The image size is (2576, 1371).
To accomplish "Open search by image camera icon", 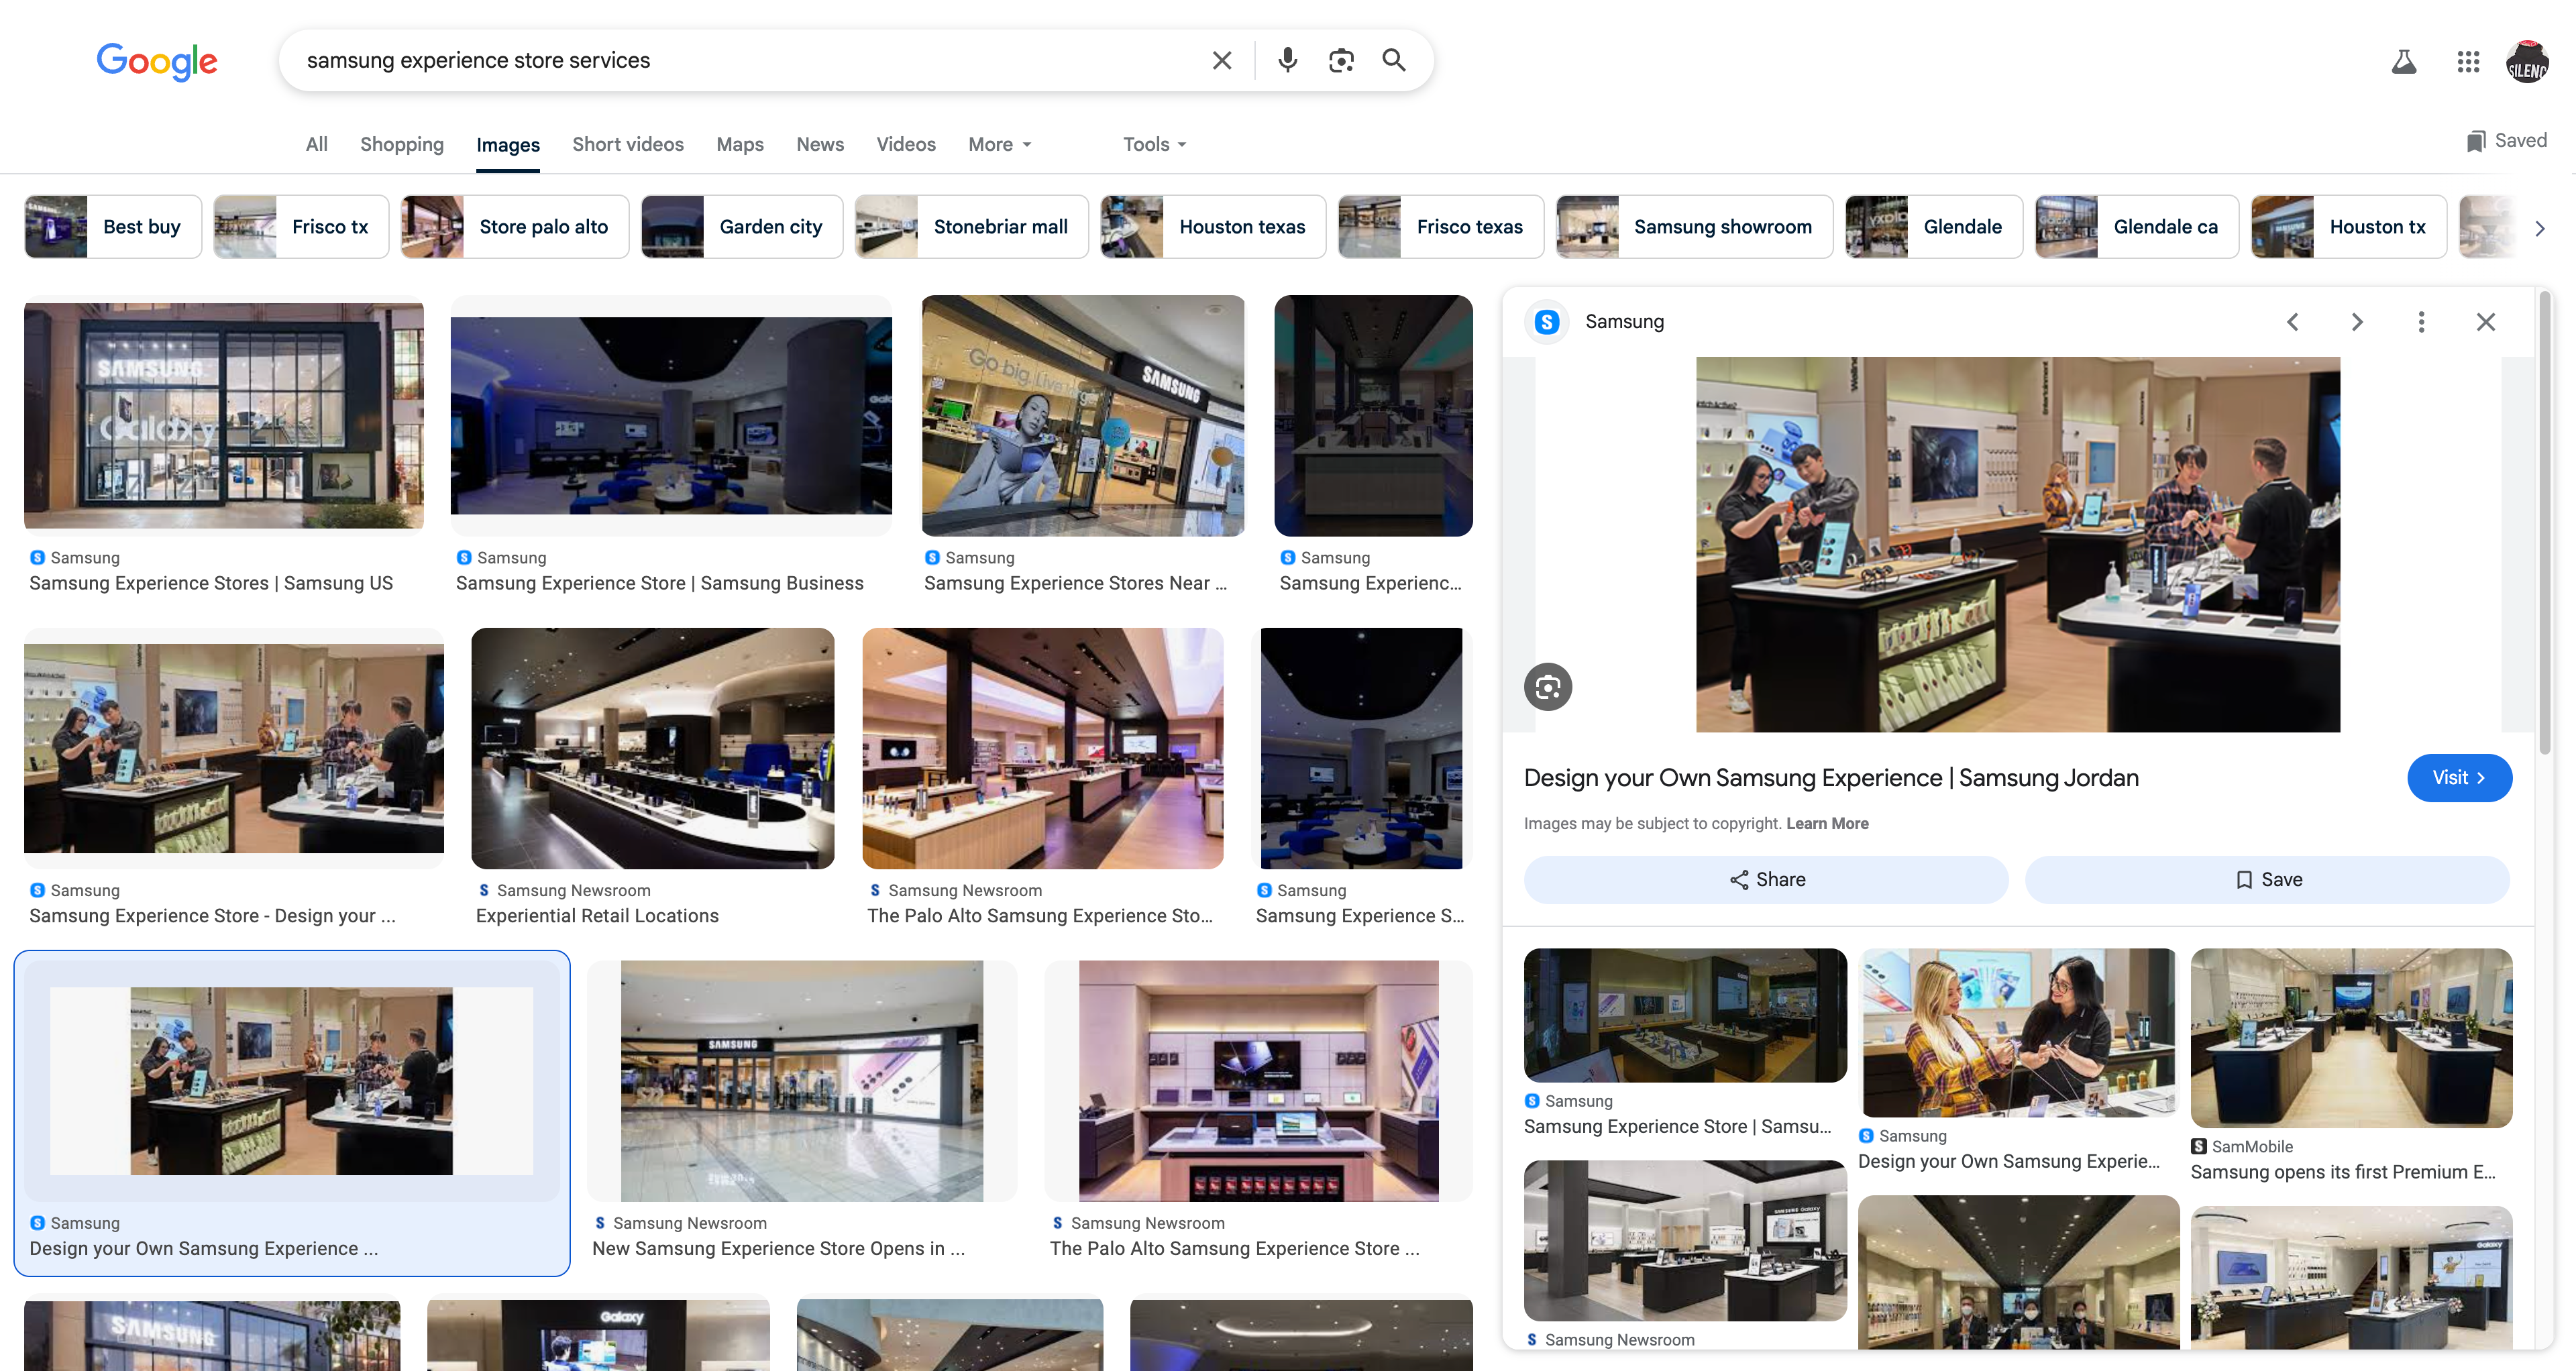I will pyautogui.click(x=1341, y=60).
